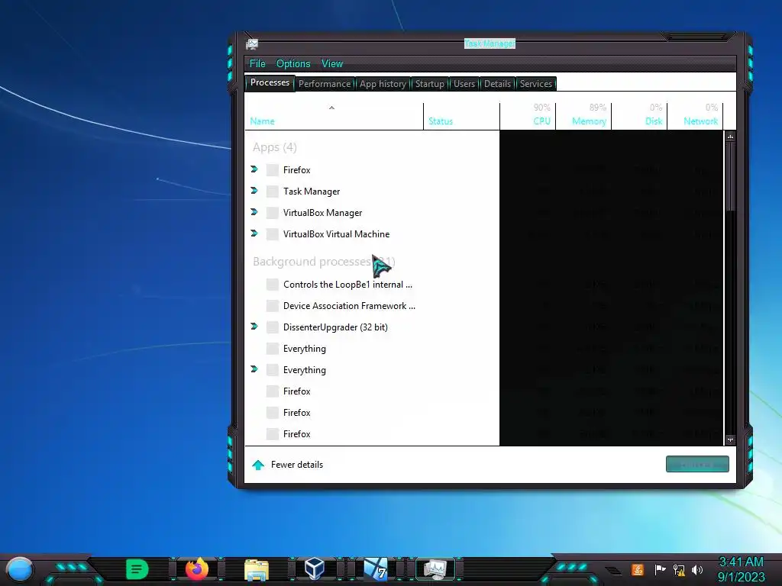Click the Task Manager taskbar icon

435,569
